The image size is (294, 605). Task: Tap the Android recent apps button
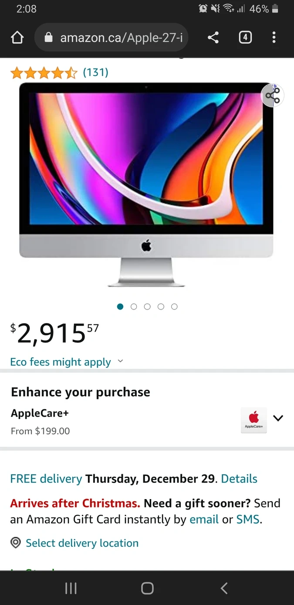[71, 588]
